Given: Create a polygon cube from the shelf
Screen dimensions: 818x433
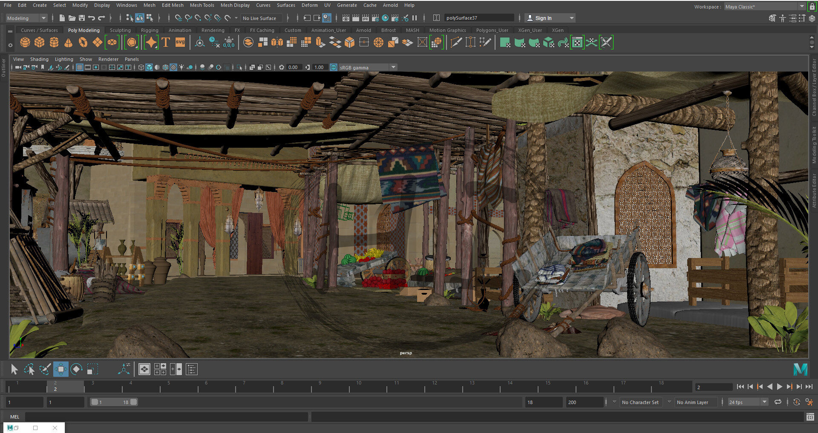Looking at the screenshot, I should click(x=40, y=43).
